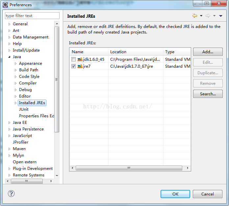The height and width of the screenshot is (206, 229).
Task: Click the JRE table horizontal scrollbar thumb
Action: [129, 168]
